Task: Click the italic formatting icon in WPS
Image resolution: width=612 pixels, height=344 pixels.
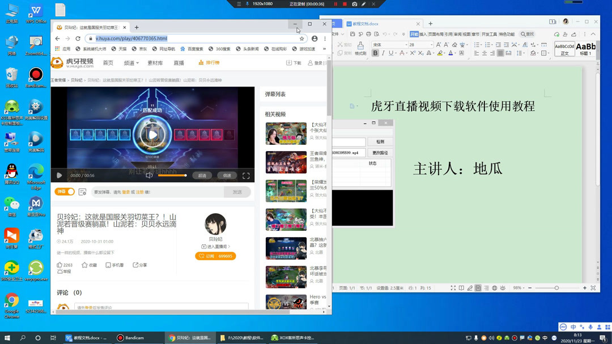Action: pos(384,53)
